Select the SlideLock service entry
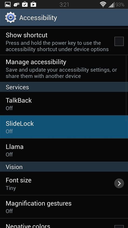 tap(64, 127)
